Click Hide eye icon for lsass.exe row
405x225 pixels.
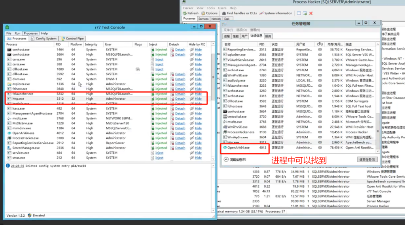click(192, 109)
